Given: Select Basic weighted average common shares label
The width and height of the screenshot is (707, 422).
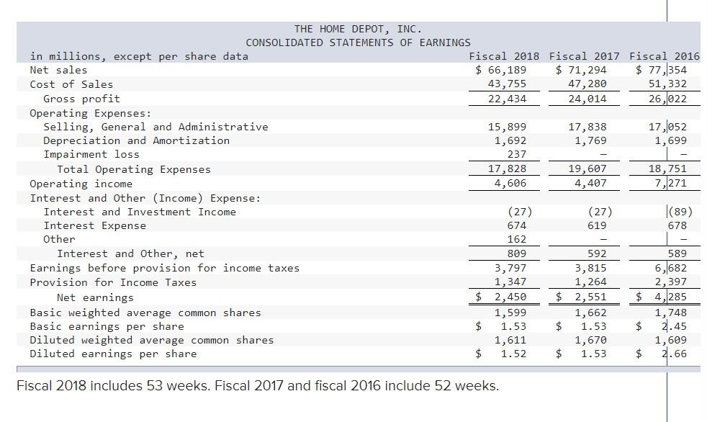Looking at the screenshot, I should point(145,313).
